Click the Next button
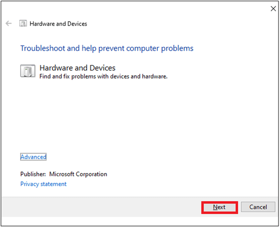 click(x=220, y=207)
